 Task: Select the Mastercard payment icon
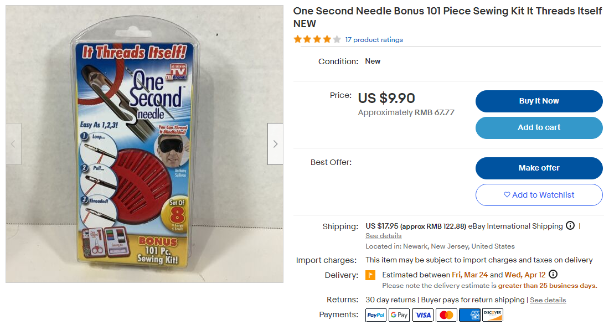446,314
